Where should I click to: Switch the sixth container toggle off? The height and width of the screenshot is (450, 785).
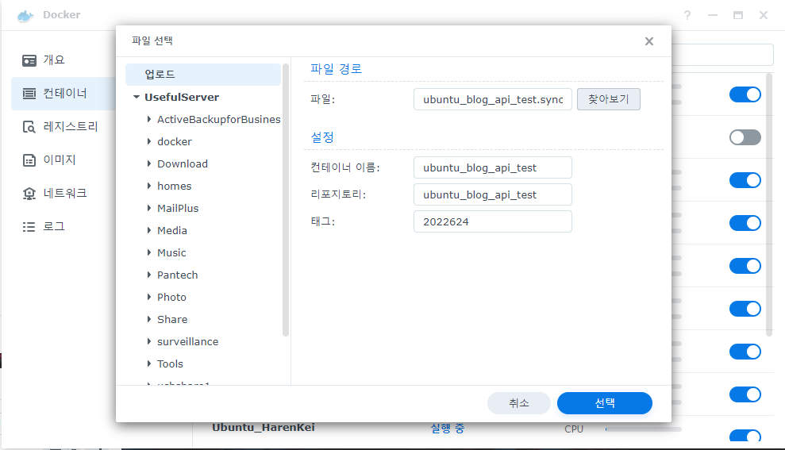click(745, 309)
